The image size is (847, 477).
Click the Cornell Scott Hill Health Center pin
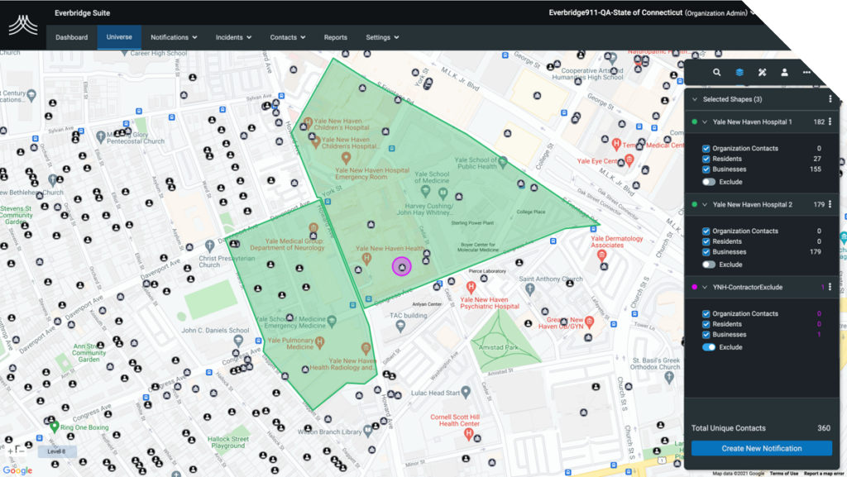coord(469,434)
